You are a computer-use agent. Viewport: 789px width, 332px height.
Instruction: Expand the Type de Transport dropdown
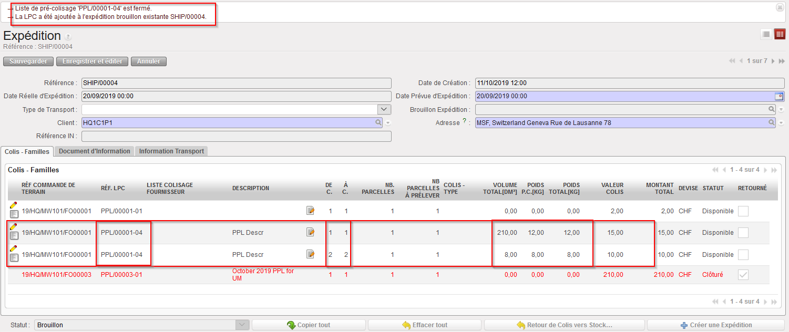384,109
